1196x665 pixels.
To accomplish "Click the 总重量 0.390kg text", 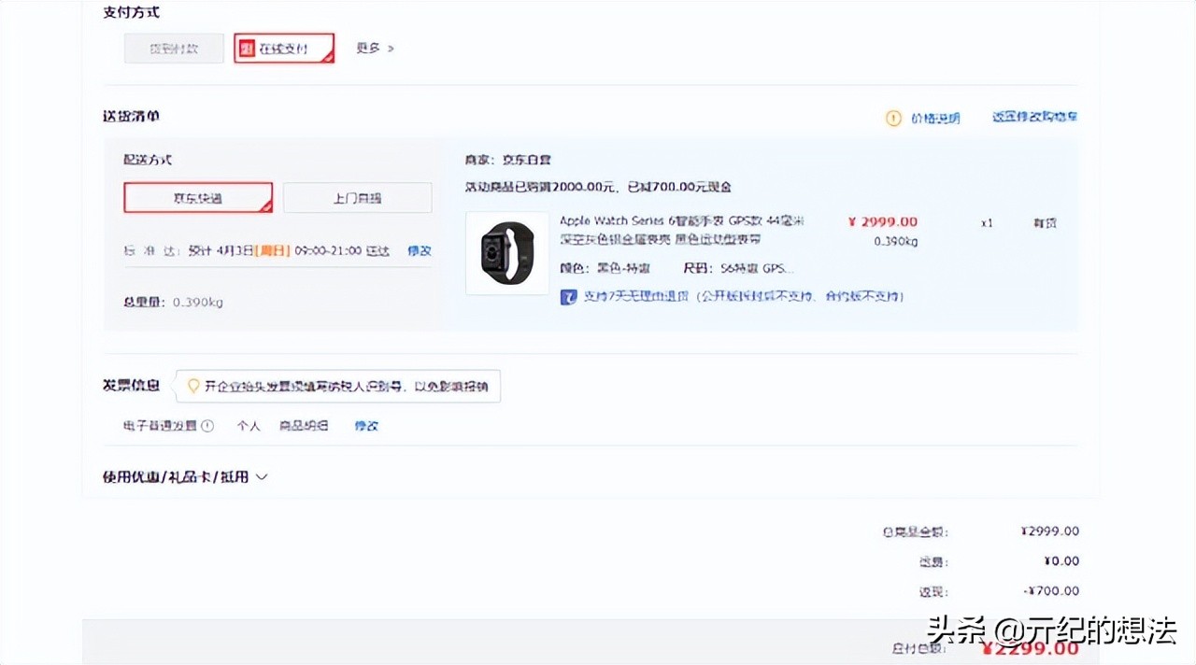I will [x=174, y=303].
